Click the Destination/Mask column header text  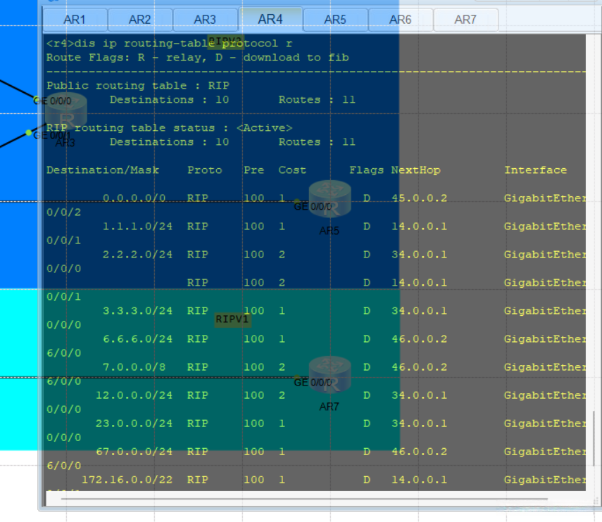pyautogui.click(x=103, y=170)
